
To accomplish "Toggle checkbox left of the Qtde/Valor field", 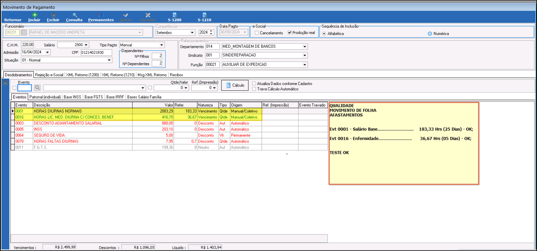I will point(150,88).
